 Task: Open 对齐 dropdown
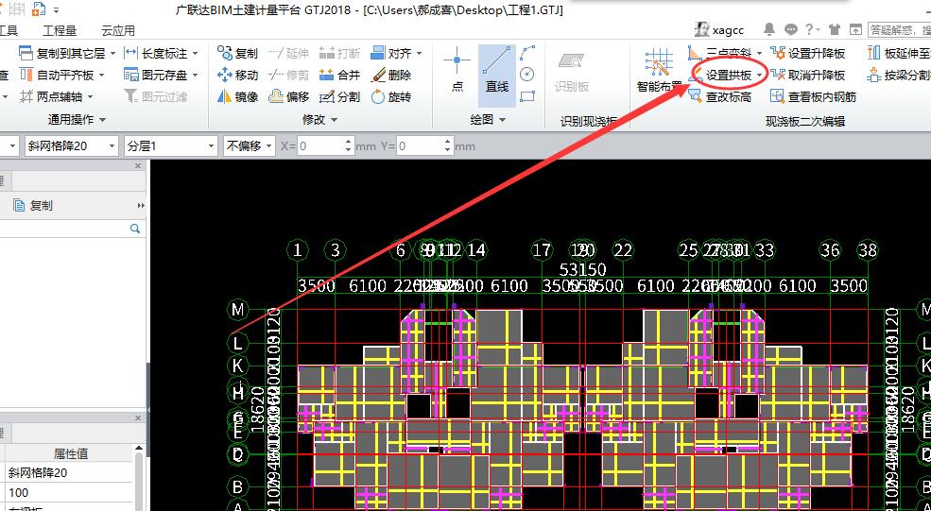[x=420, y=54]
